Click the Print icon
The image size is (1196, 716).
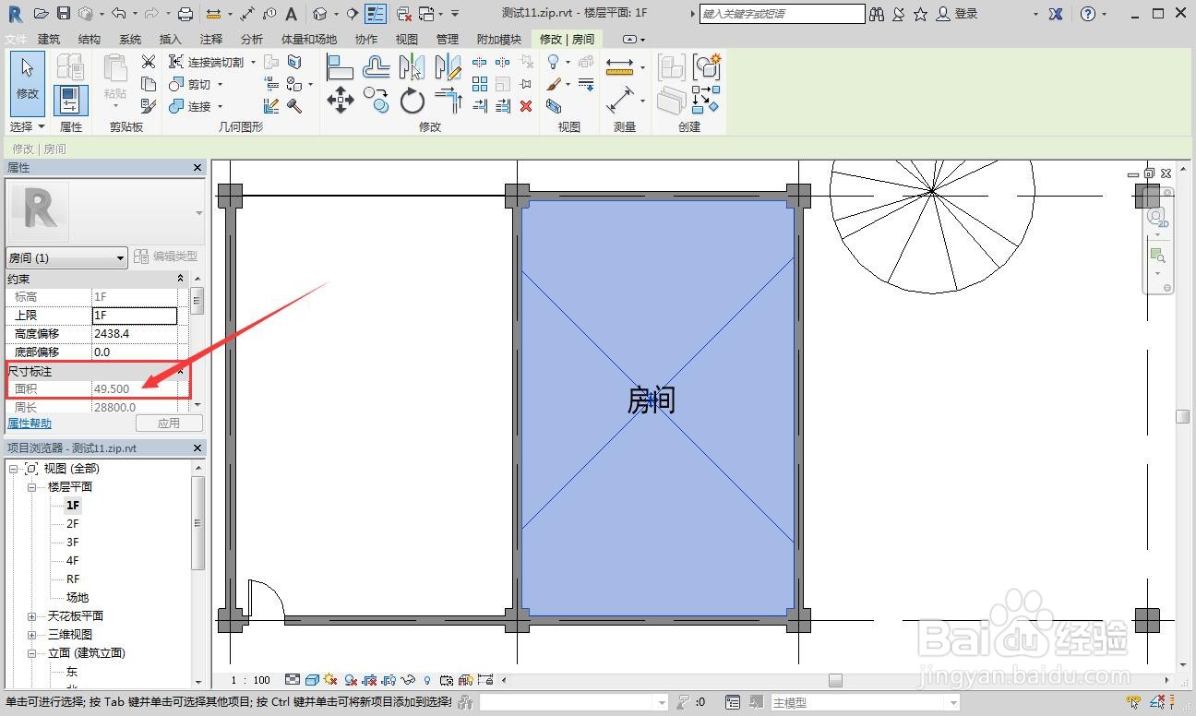[x=185, y=14]
